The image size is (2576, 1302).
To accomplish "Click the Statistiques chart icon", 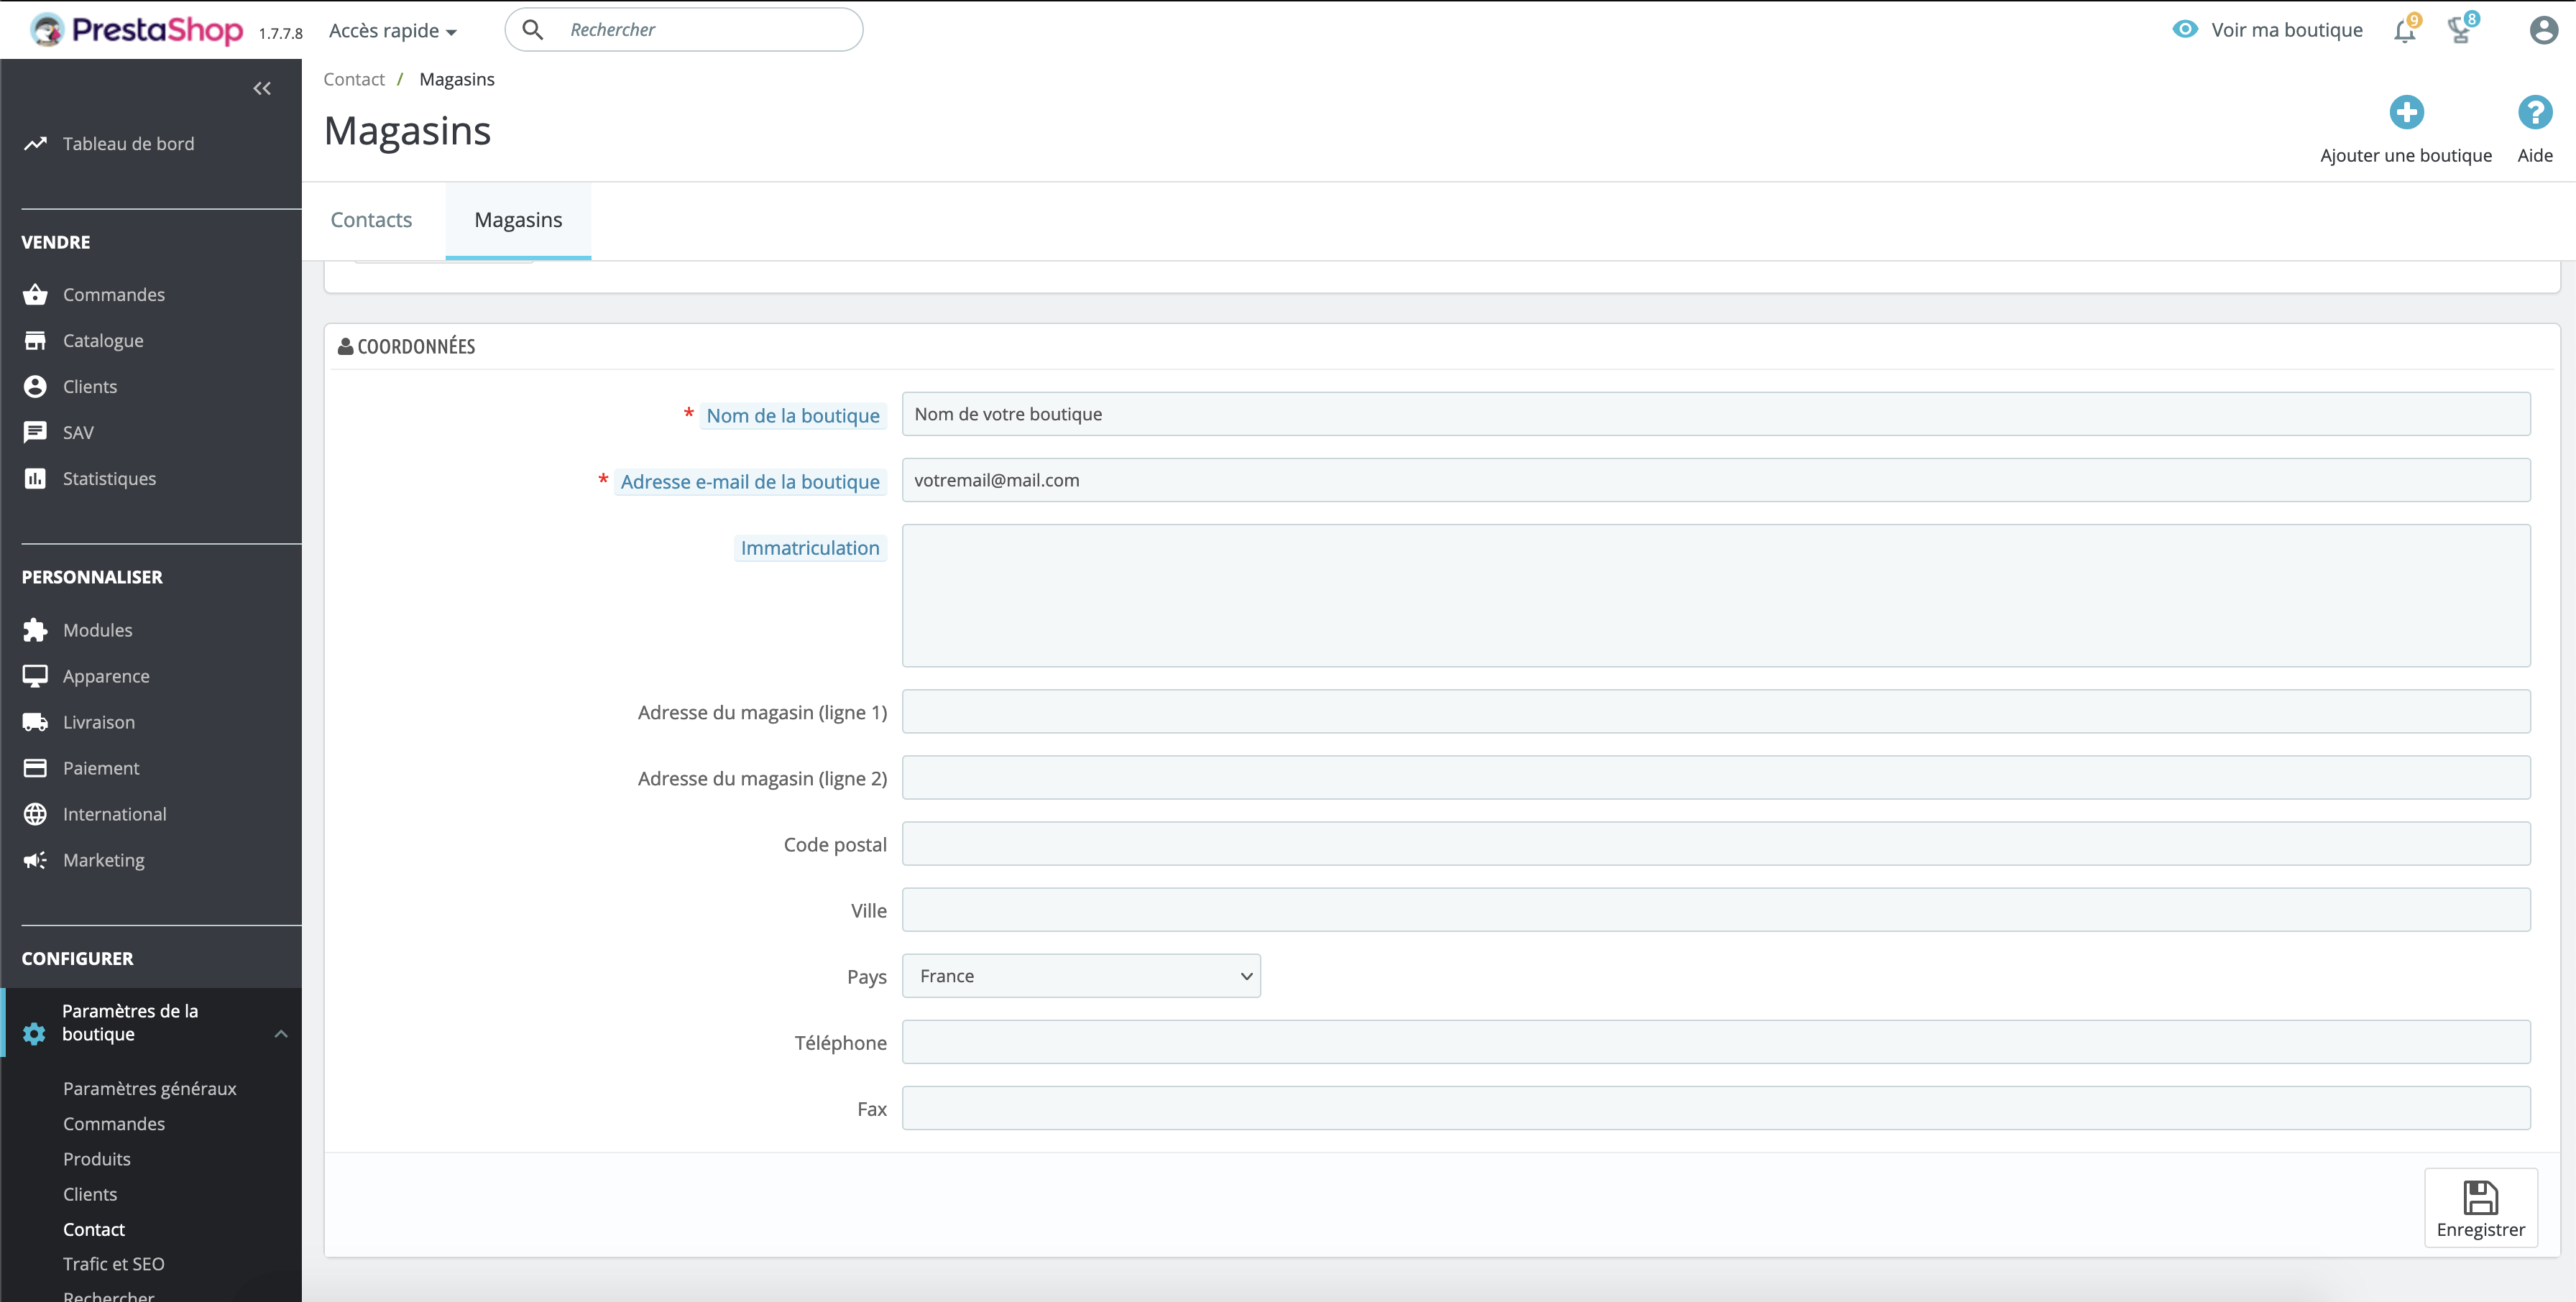I will 35,479.
